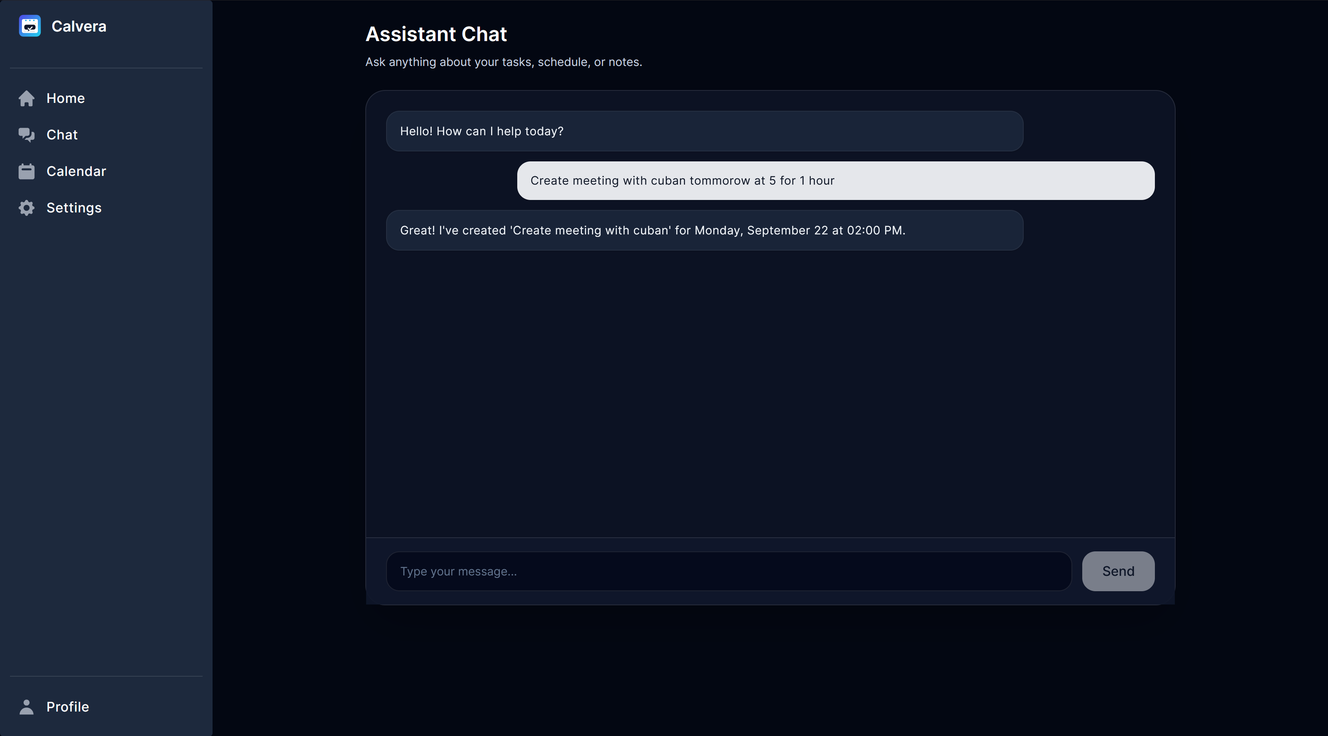1328x736 pixels.
Task: Go to the Chat page
Action: [62, 135]
